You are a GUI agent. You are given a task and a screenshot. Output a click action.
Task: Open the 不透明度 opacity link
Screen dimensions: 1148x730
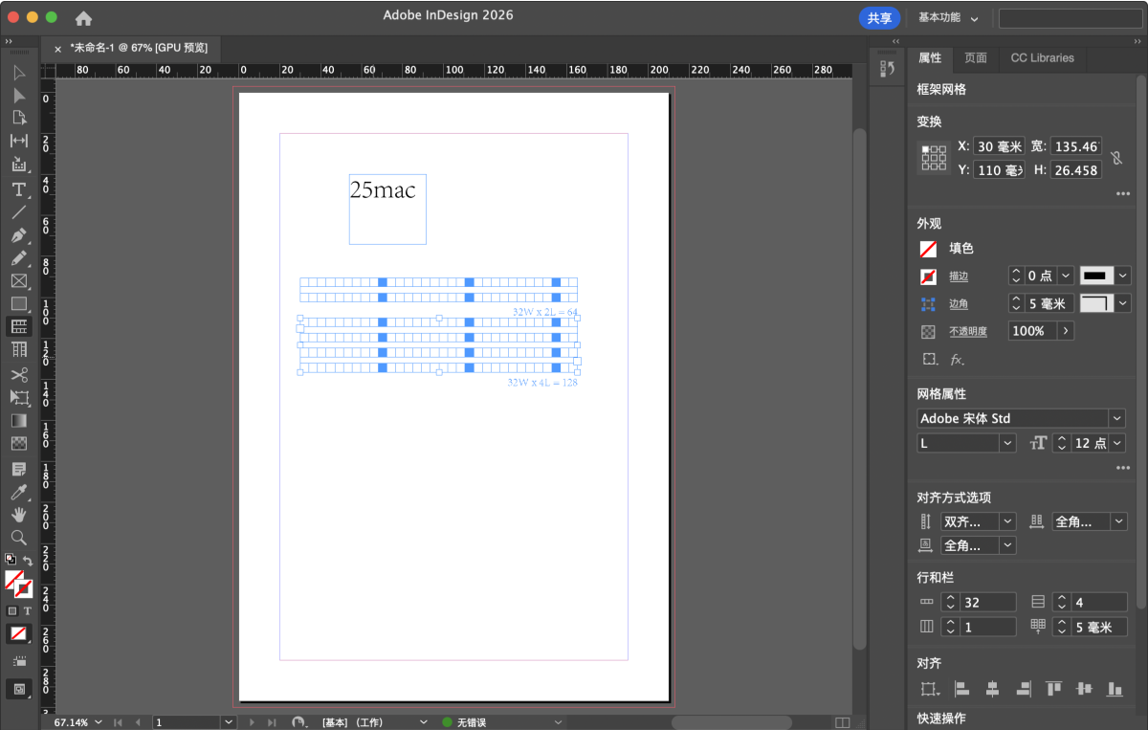pyautogui.click(x=967, y=331)
